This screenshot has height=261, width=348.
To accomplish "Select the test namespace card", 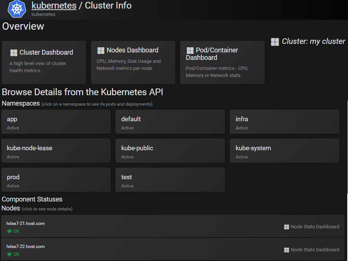I will pos(170,180).
